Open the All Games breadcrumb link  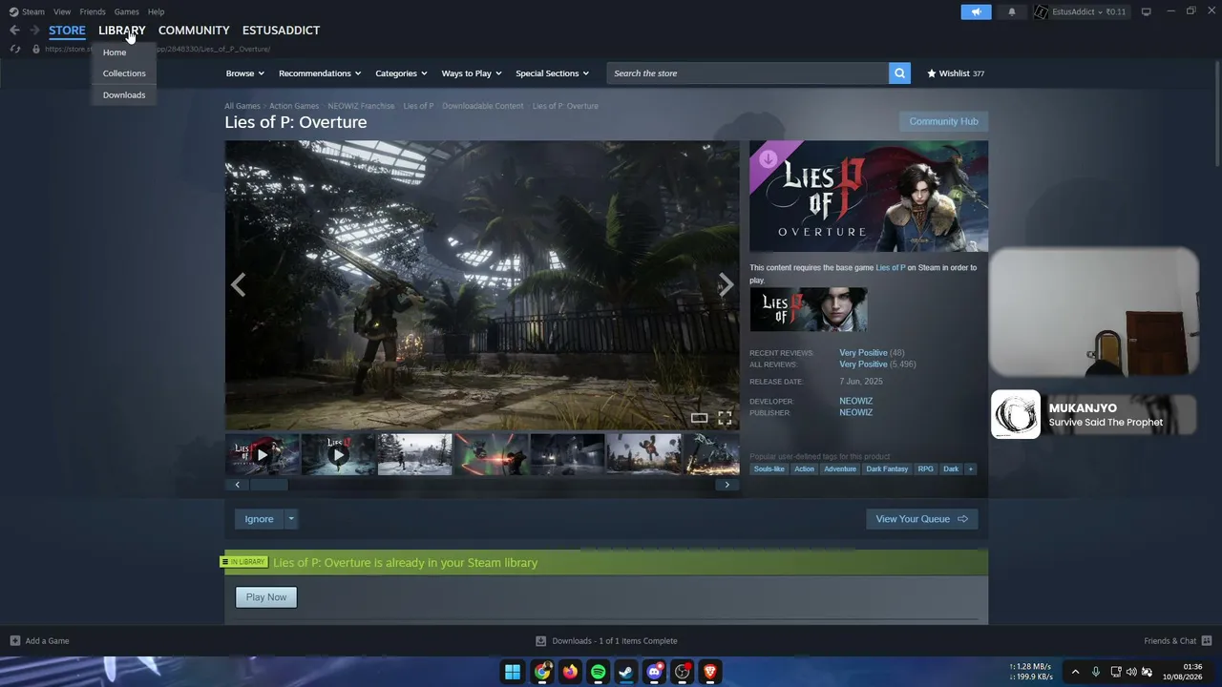pos(242,106)
